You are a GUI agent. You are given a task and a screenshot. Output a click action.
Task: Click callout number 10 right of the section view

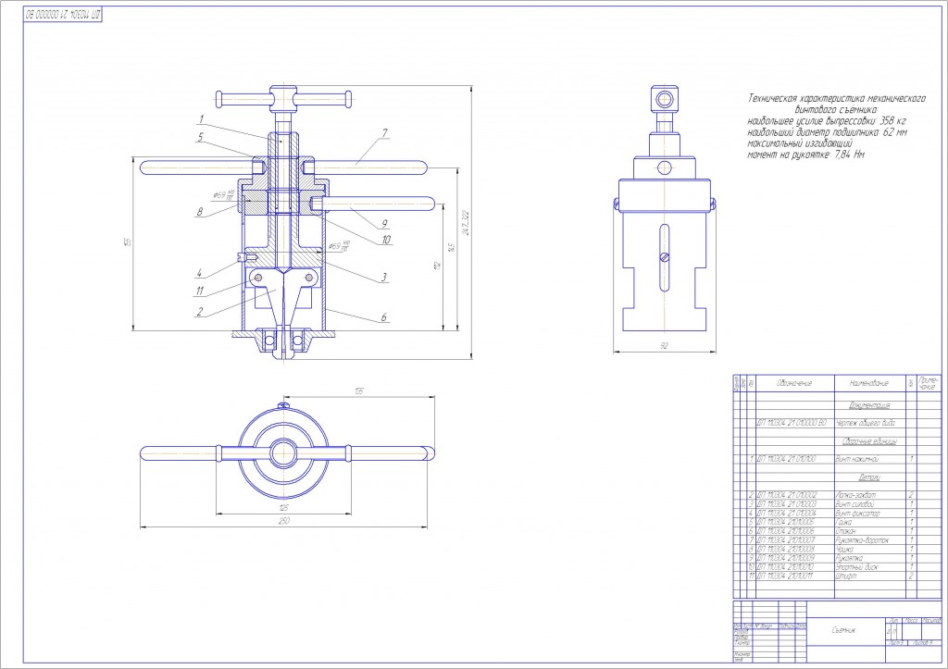(x=386, y=240)
